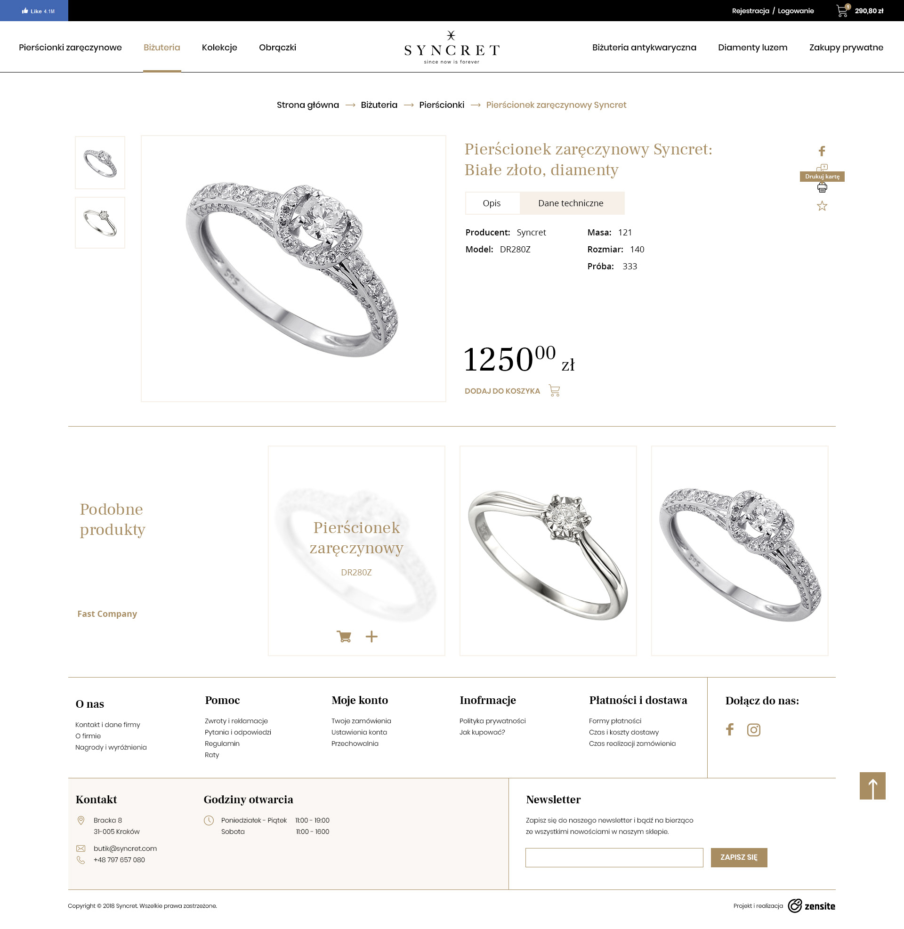This screenshot has height=929, width=904.
Task: Click the print card icon
Action: coord(822,188)
